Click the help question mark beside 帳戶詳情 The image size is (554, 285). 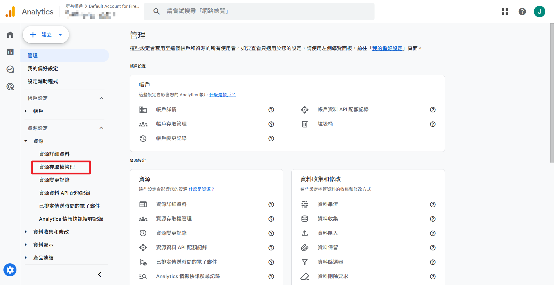271,110
